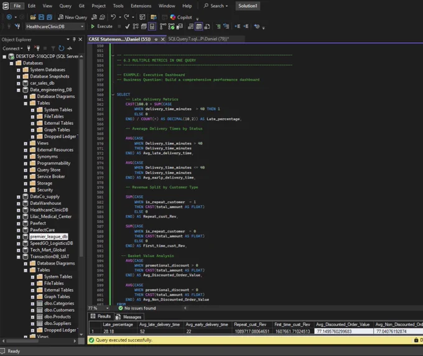
Task: Comment out the selected lines
Action: (218, 27)
